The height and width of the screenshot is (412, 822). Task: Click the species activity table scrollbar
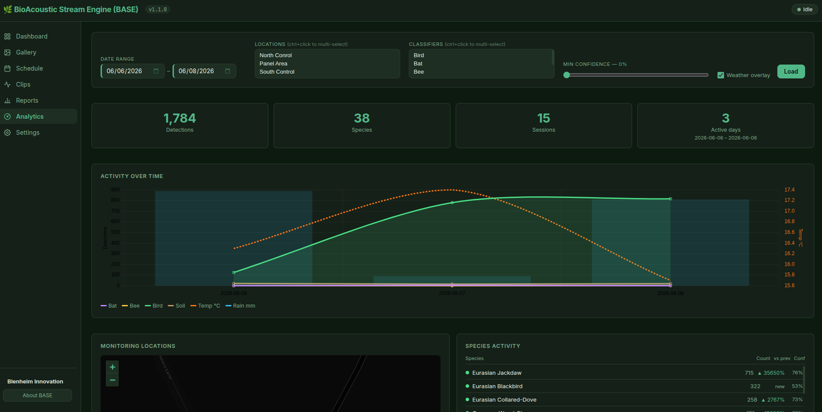(804, 380)
